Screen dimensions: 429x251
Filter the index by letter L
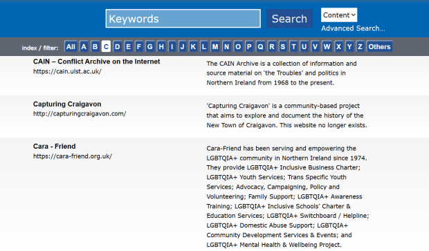(204, 46)
